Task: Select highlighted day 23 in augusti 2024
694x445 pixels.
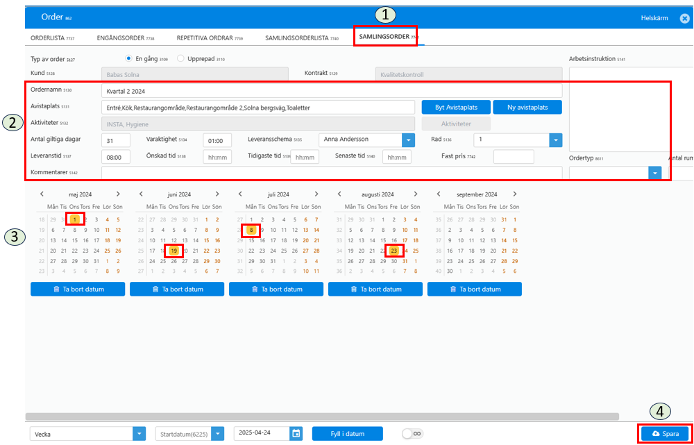Action: point(394,251)
